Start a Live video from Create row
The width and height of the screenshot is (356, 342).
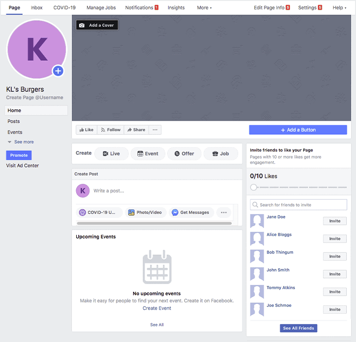tap(111, 153)
